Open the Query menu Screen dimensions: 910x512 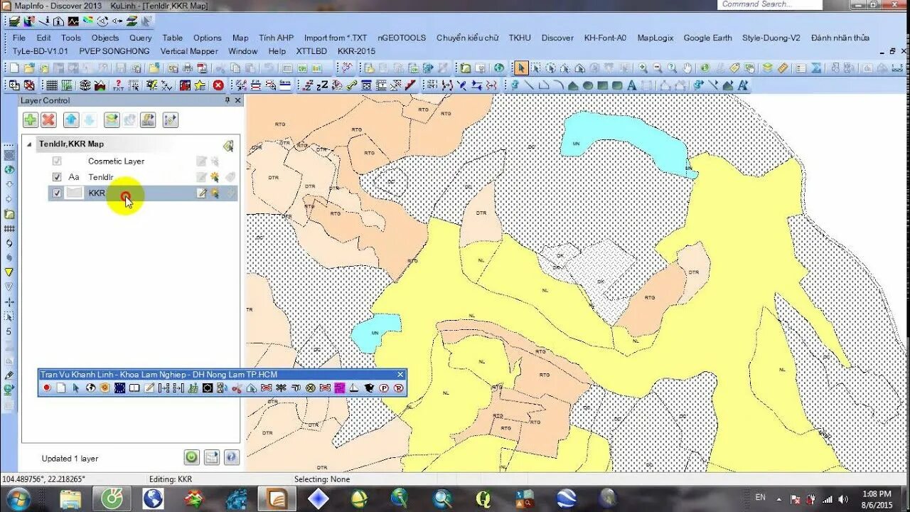tap(141, 38)
